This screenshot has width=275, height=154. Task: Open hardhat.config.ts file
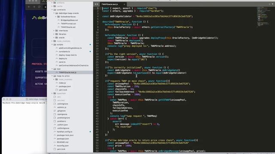[64, 132]
